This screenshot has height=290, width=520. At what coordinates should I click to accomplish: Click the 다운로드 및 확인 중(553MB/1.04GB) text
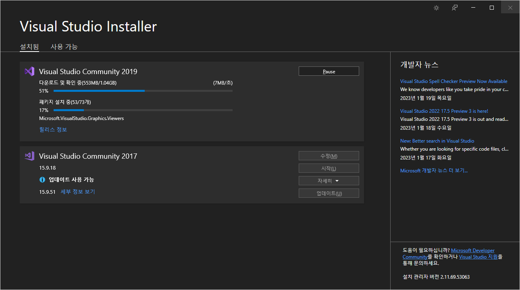point(78,83)
